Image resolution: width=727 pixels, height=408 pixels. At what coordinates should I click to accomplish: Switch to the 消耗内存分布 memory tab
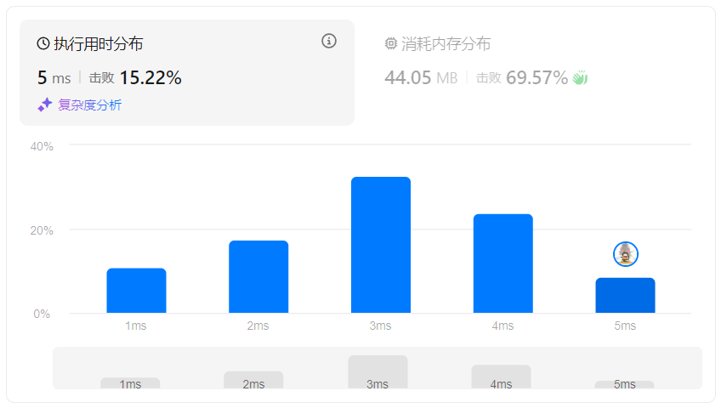[437, 44]
